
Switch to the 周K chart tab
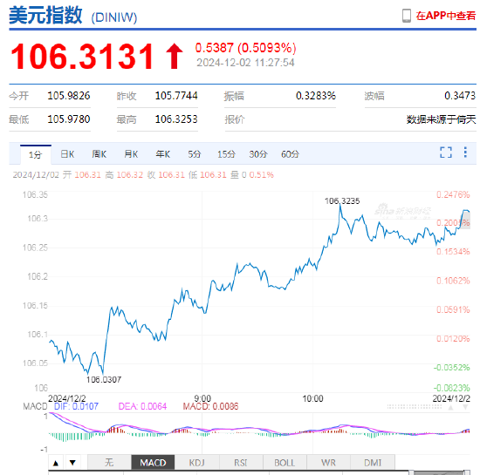pos(99,154)
